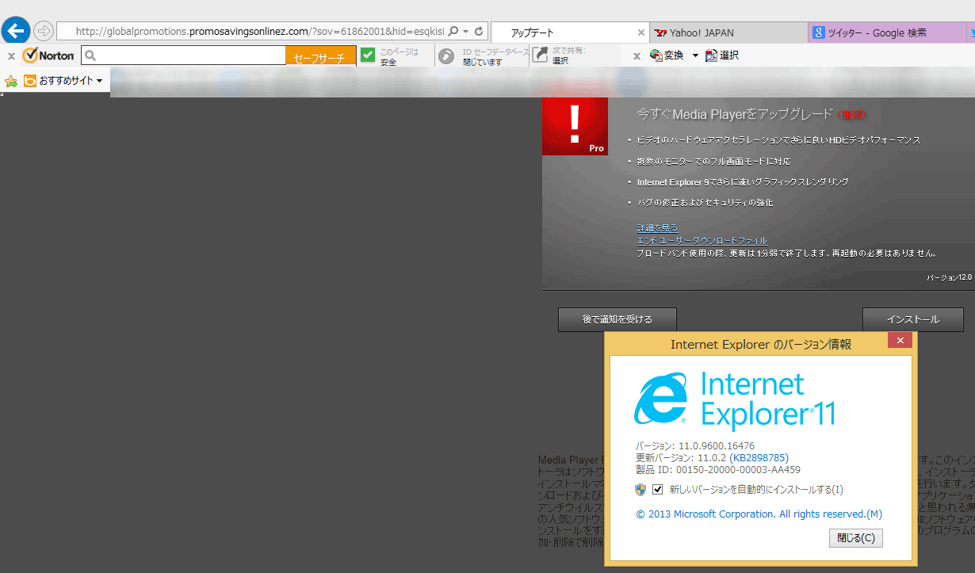The height and width of the screenshot is (573, 975).
Task: Close the Norton toolbar with its X
Action: pyautogui.click(x=11, y=56)
